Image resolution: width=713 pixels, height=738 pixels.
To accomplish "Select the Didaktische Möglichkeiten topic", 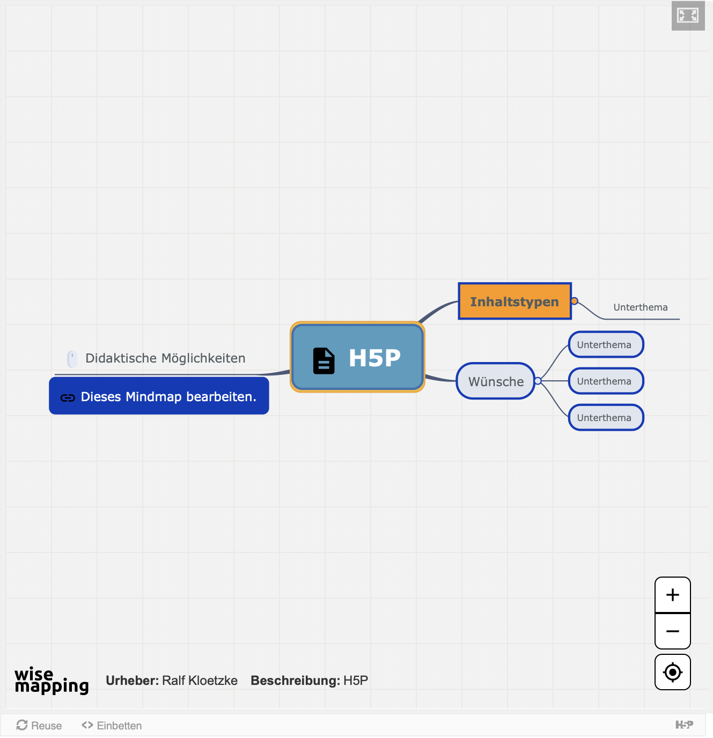I will [165, 358].
